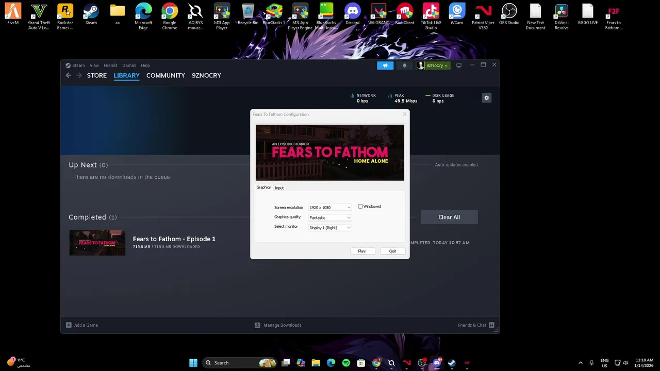
Task: Open the 9ZNOCRY profile section
Action: coord(206,75)
